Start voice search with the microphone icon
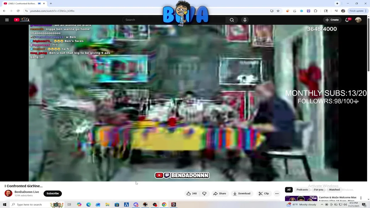Viewport: 370px width, 208px height. click(x=245, y=20)
